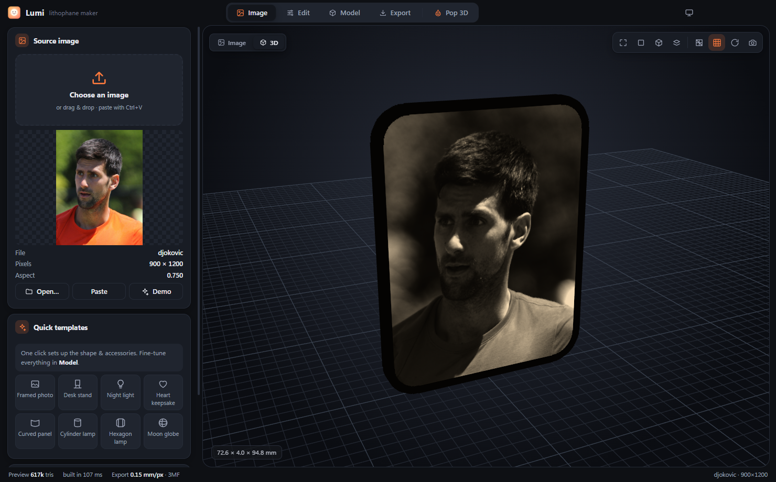Capture a screenshot with the camera icon
The width and height of the screenshot is (776, 482).
pyautogui.click(x=752, y=43)
